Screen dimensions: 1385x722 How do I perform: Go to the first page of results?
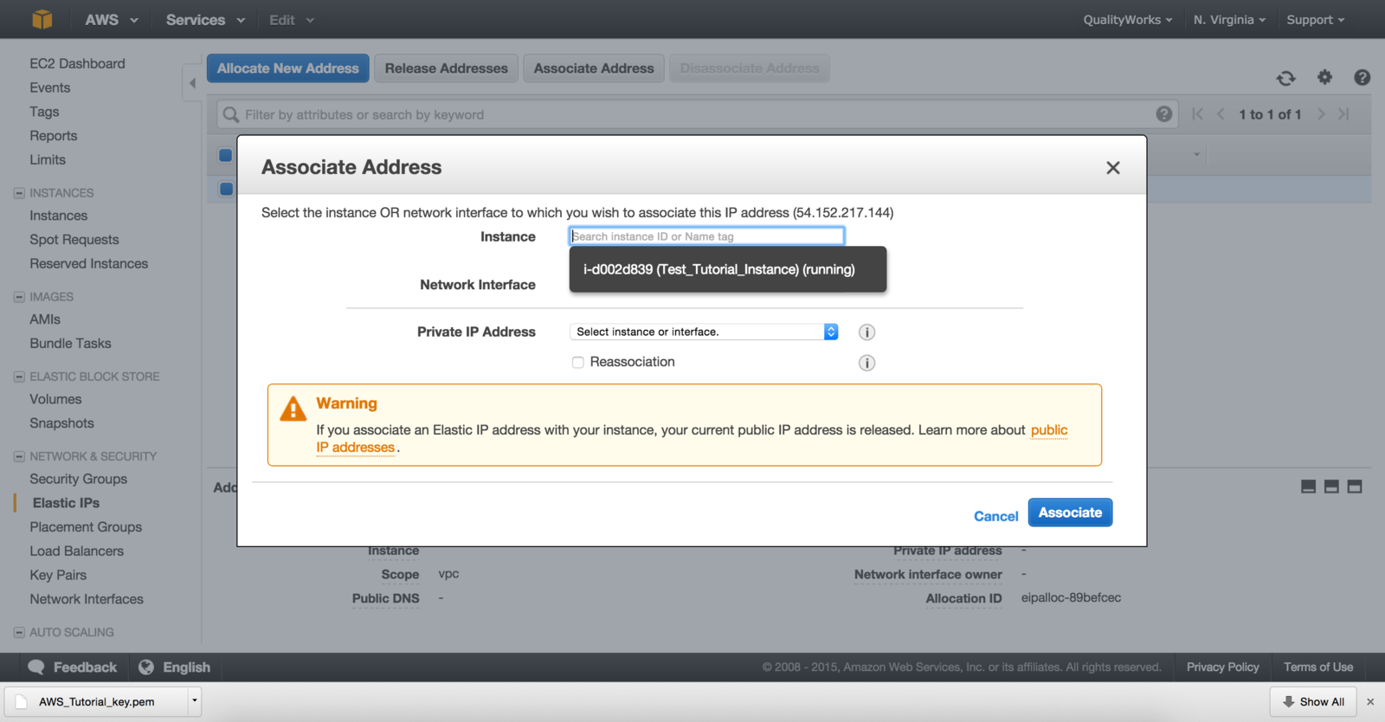point(1197,114)
